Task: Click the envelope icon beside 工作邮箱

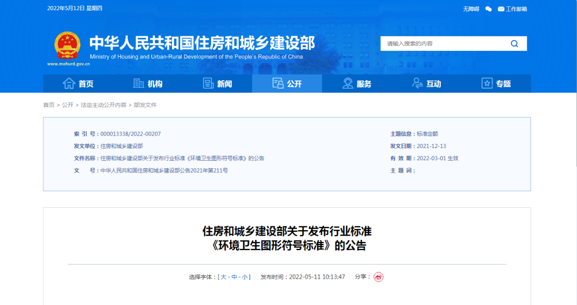Action: click(x=501, y=9)
